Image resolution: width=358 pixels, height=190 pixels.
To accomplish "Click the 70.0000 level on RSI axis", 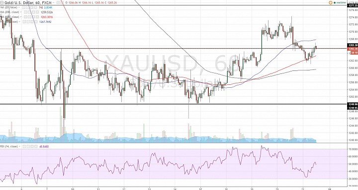I will (x=353, y=149).
